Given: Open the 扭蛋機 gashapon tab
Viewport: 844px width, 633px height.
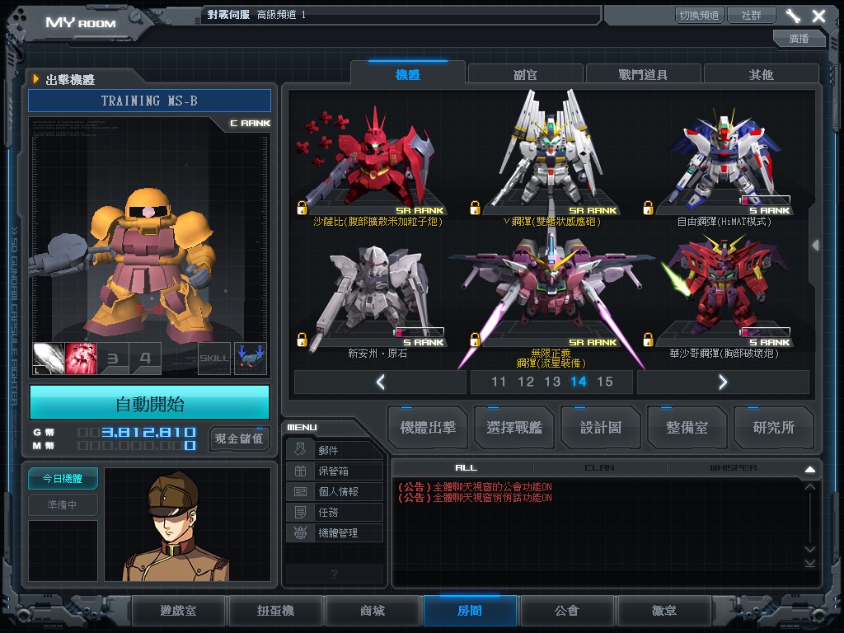Looking at the screenshot, I should [275, 611].
